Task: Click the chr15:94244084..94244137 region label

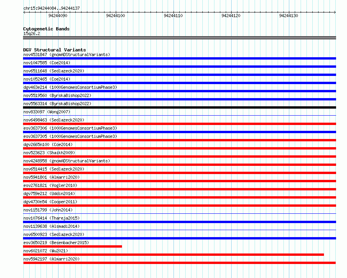Action: [x=51, y=8]
